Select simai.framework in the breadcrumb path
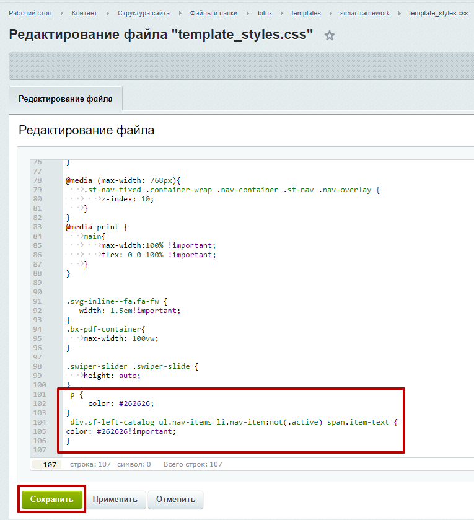The height and width of the screenshot is (520, 474). pos(365,13)
